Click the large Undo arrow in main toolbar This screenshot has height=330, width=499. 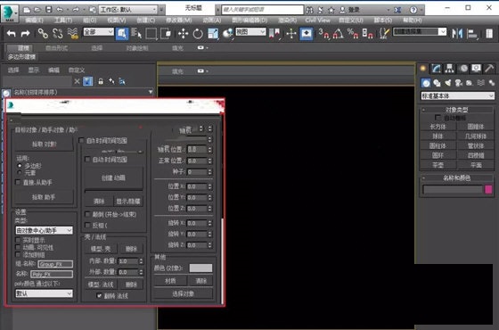tap(11, 33)
